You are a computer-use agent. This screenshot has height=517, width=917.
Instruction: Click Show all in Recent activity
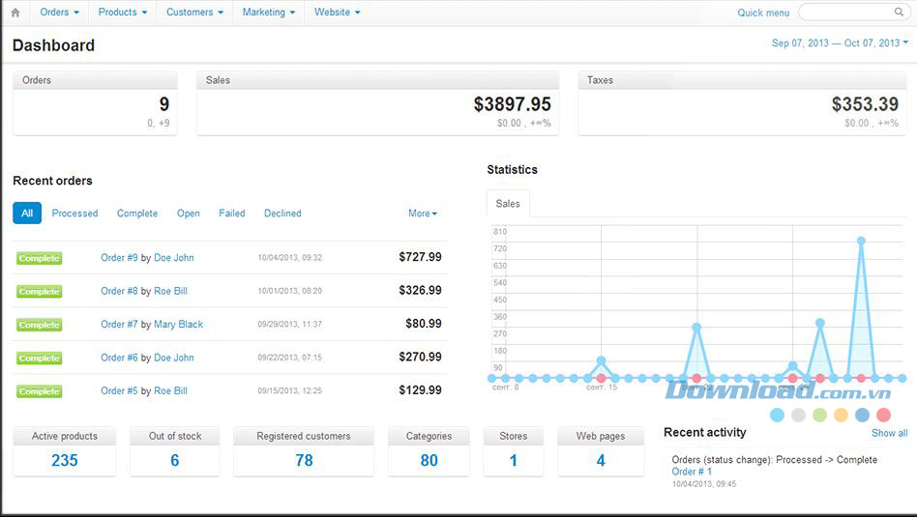click(x=889, y=433)
